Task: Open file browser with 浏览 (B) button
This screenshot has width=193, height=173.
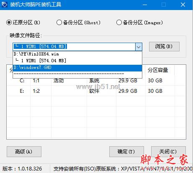Action: (x=164, y=46)
